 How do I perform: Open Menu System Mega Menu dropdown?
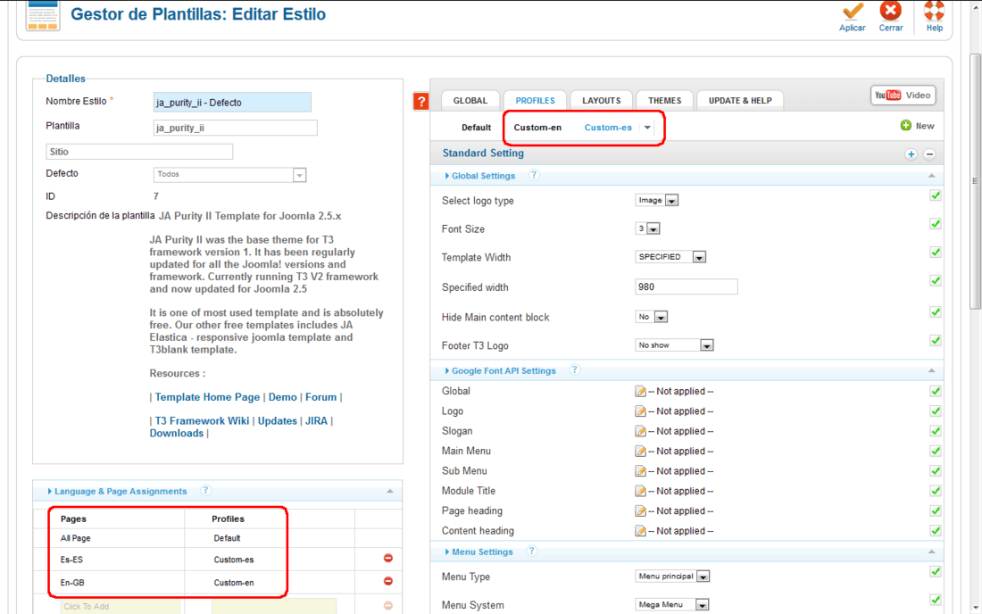tap(672, 604)
